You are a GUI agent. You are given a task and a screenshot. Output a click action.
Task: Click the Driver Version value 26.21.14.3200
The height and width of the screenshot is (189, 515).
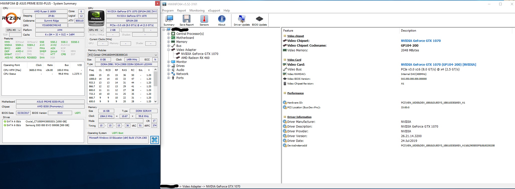pos(411,136)
